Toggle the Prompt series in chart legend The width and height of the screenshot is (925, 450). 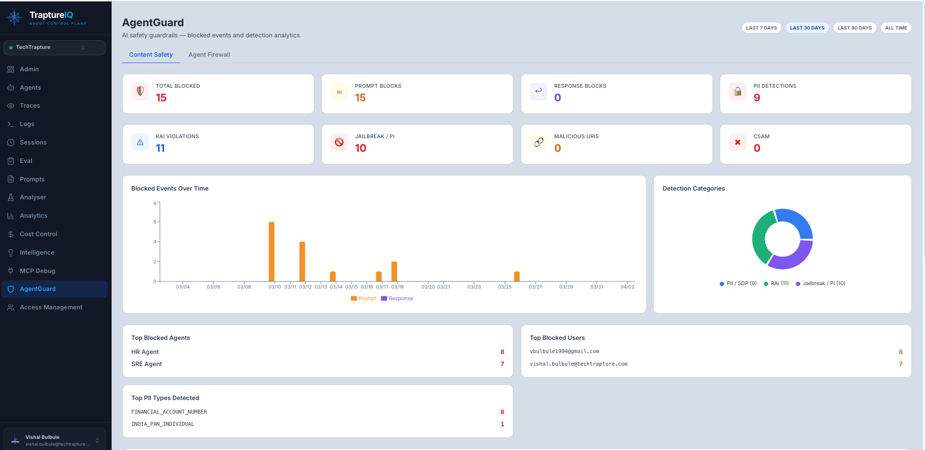[363, 299]
